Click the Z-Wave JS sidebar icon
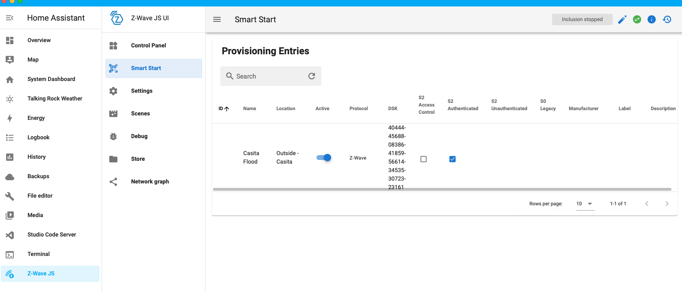 pyautogui.click(x=10, y=274)
